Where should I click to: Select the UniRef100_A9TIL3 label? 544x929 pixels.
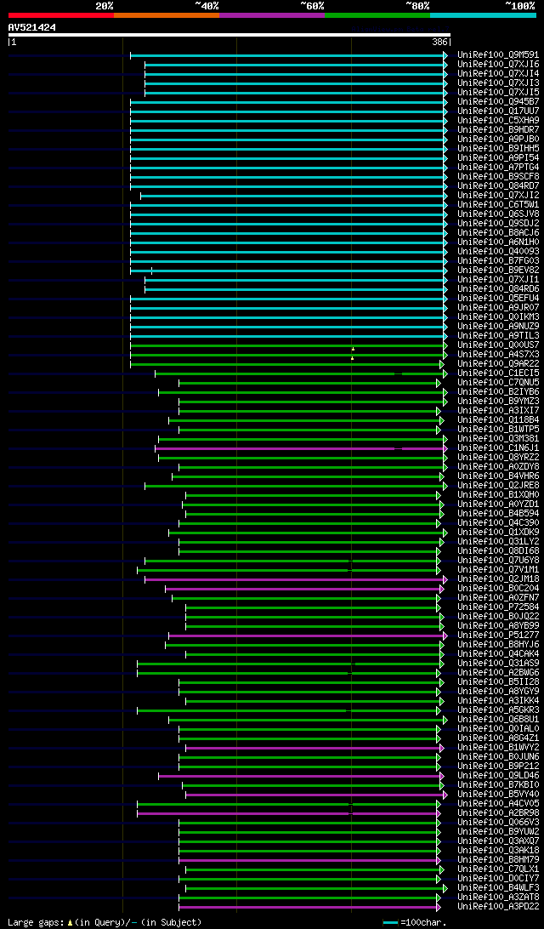pos(498,336)
